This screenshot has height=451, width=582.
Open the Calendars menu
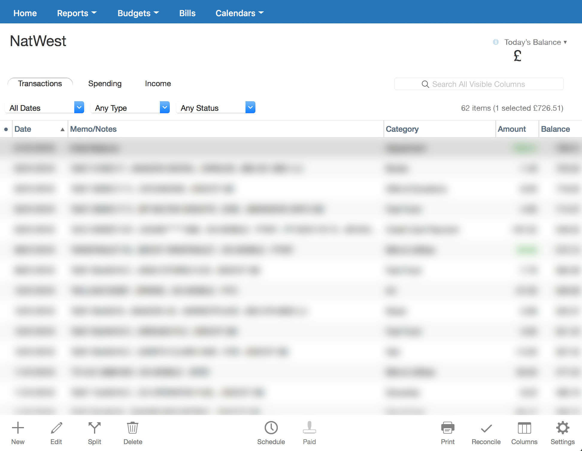[240, 13]
